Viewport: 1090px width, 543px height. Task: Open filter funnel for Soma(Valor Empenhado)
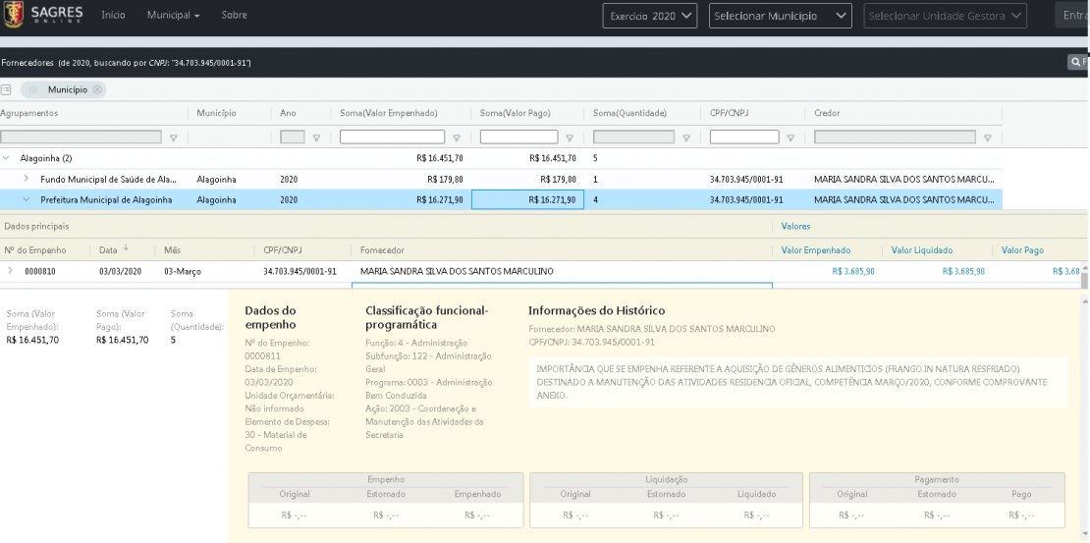point(456,138)
